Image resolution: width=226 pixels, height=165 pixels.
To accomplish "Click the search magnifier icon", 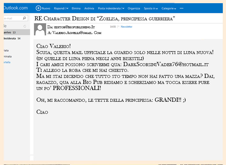I will pos(25,18).
